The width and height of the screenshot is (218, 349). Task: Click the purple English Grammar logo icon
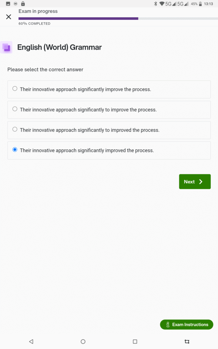(6, 47)
